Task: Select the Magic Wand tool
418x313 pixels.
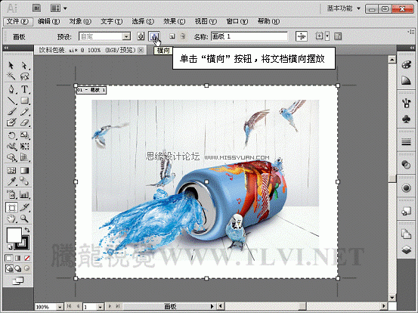Action: coord(11,76)
